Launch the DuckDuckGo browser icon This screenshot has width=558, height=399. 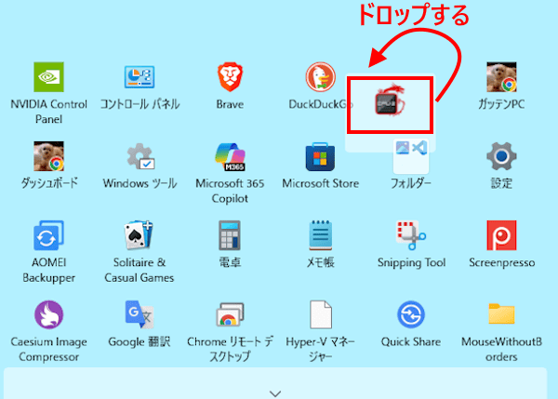pyautogui.click(x=320, y=77)
